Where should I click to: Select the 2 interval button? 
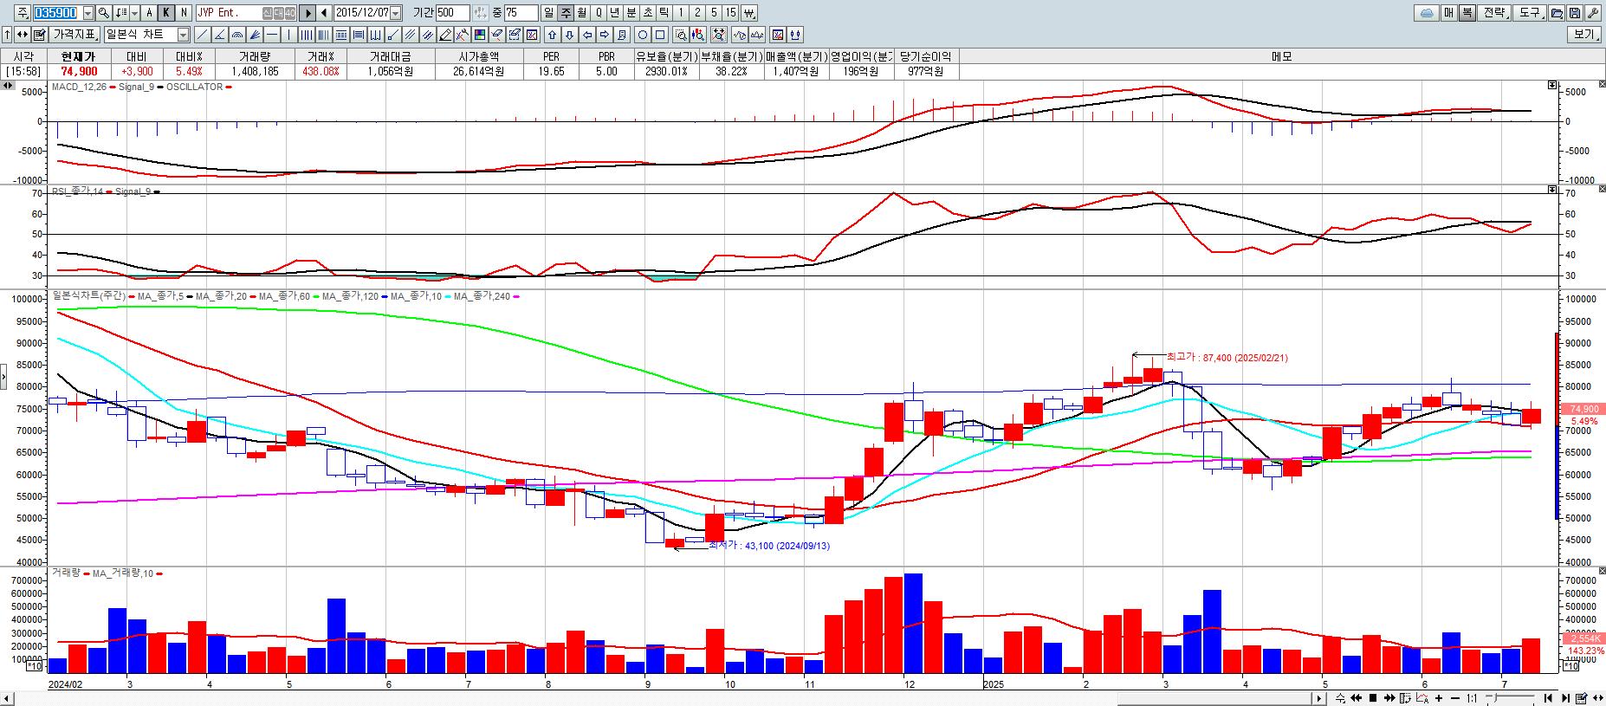pyautogui.click(x=696, y=13)
